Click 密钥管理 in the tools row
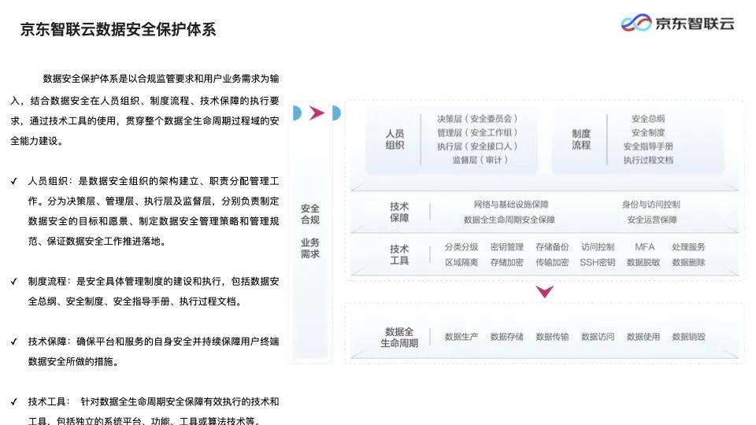 [x=506, y=247]
